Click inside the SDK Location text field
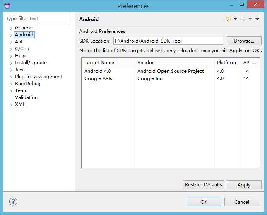267x215 pixels. coord(168,41)
